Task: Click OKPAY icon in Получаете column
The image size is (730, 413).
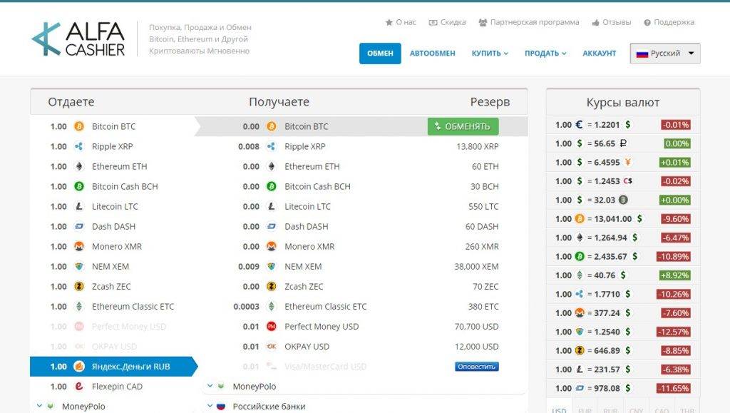Action: (x=272, y=347)
